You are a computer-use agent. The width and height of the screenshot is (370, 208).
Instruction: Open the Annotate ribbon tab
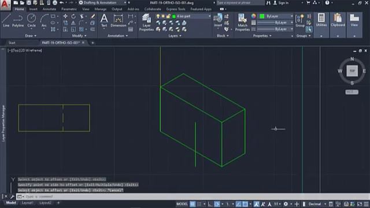[x=49, y=9]
